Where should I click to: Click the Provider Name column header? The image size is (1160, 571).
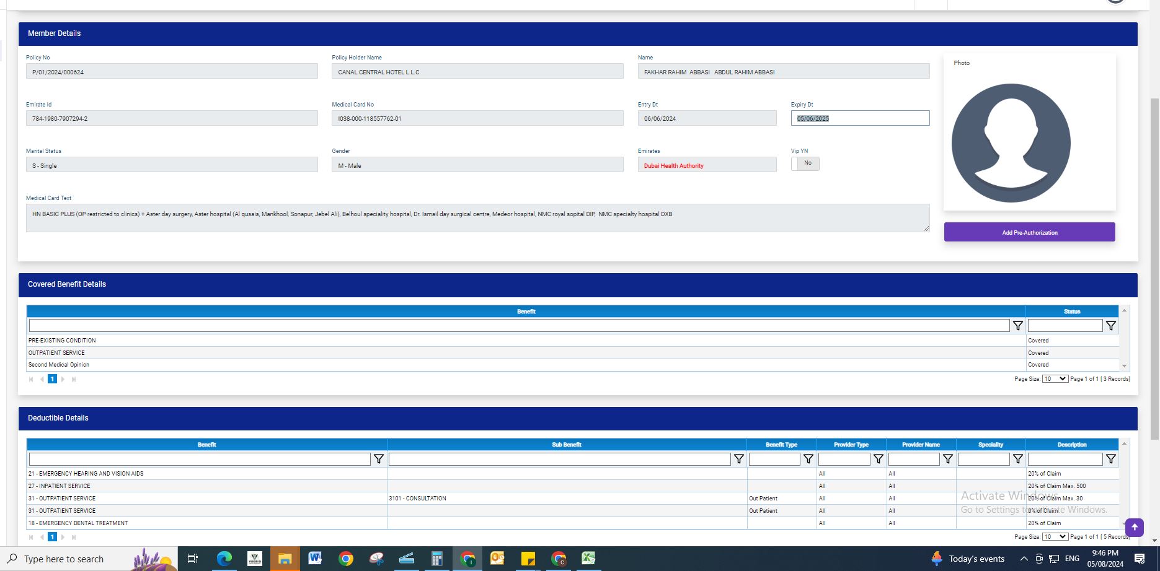click(x=920, y=445)
